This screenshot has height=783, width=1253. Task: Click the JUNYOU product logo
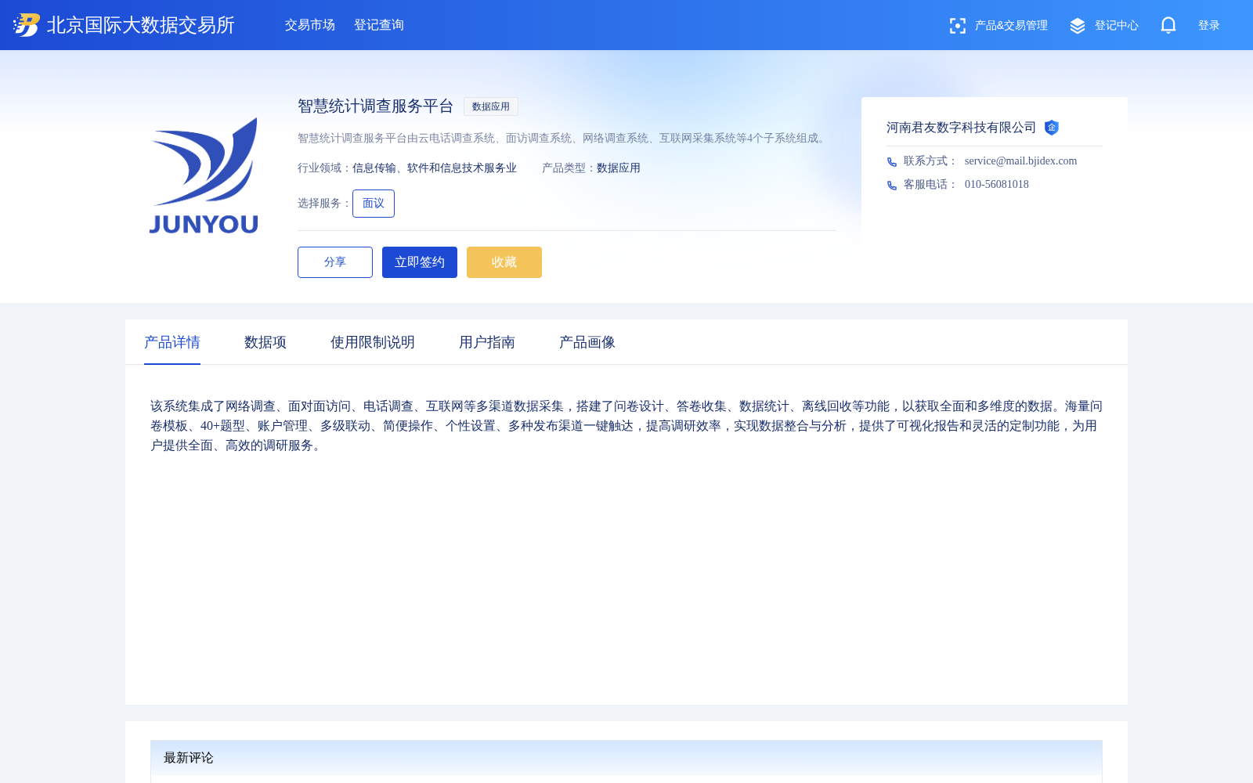[x=204, y=176]
